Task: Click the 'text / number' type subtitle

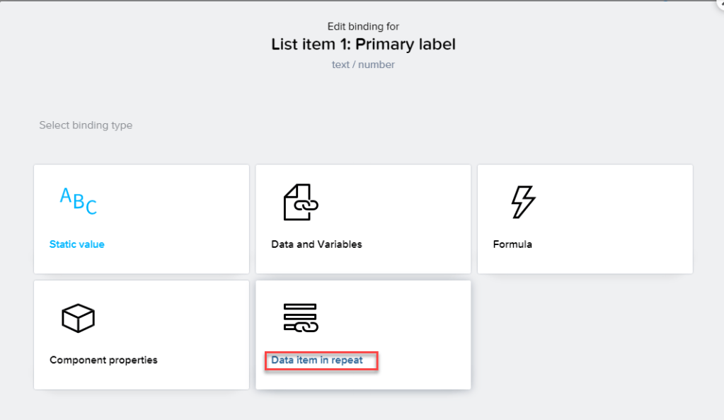Action: point(363,64)
